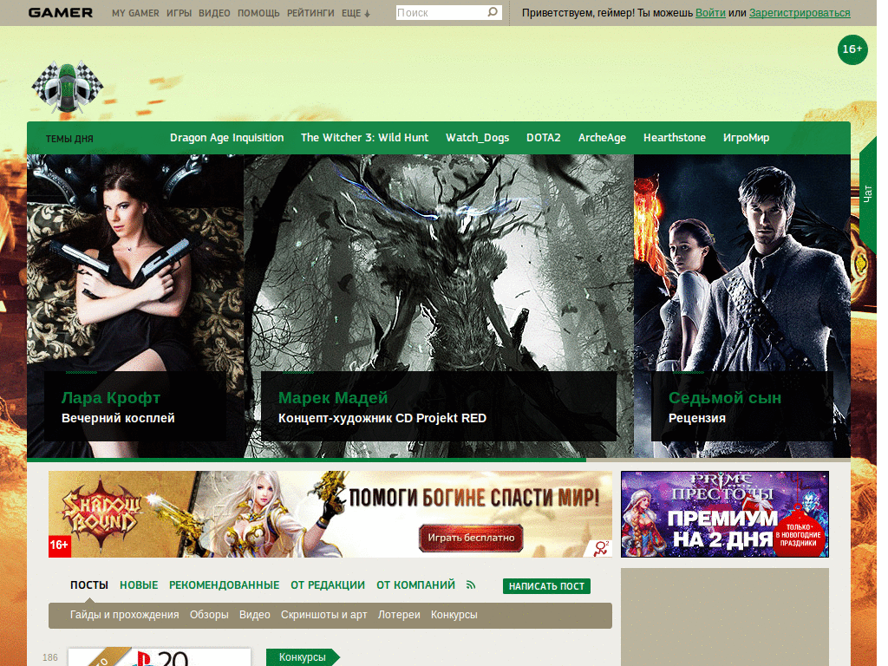The height and width of the screenshot is (666, 888).
Task: Open the ИГРЫ menu item
Action: pyautogui.click(x=179, y=13)
